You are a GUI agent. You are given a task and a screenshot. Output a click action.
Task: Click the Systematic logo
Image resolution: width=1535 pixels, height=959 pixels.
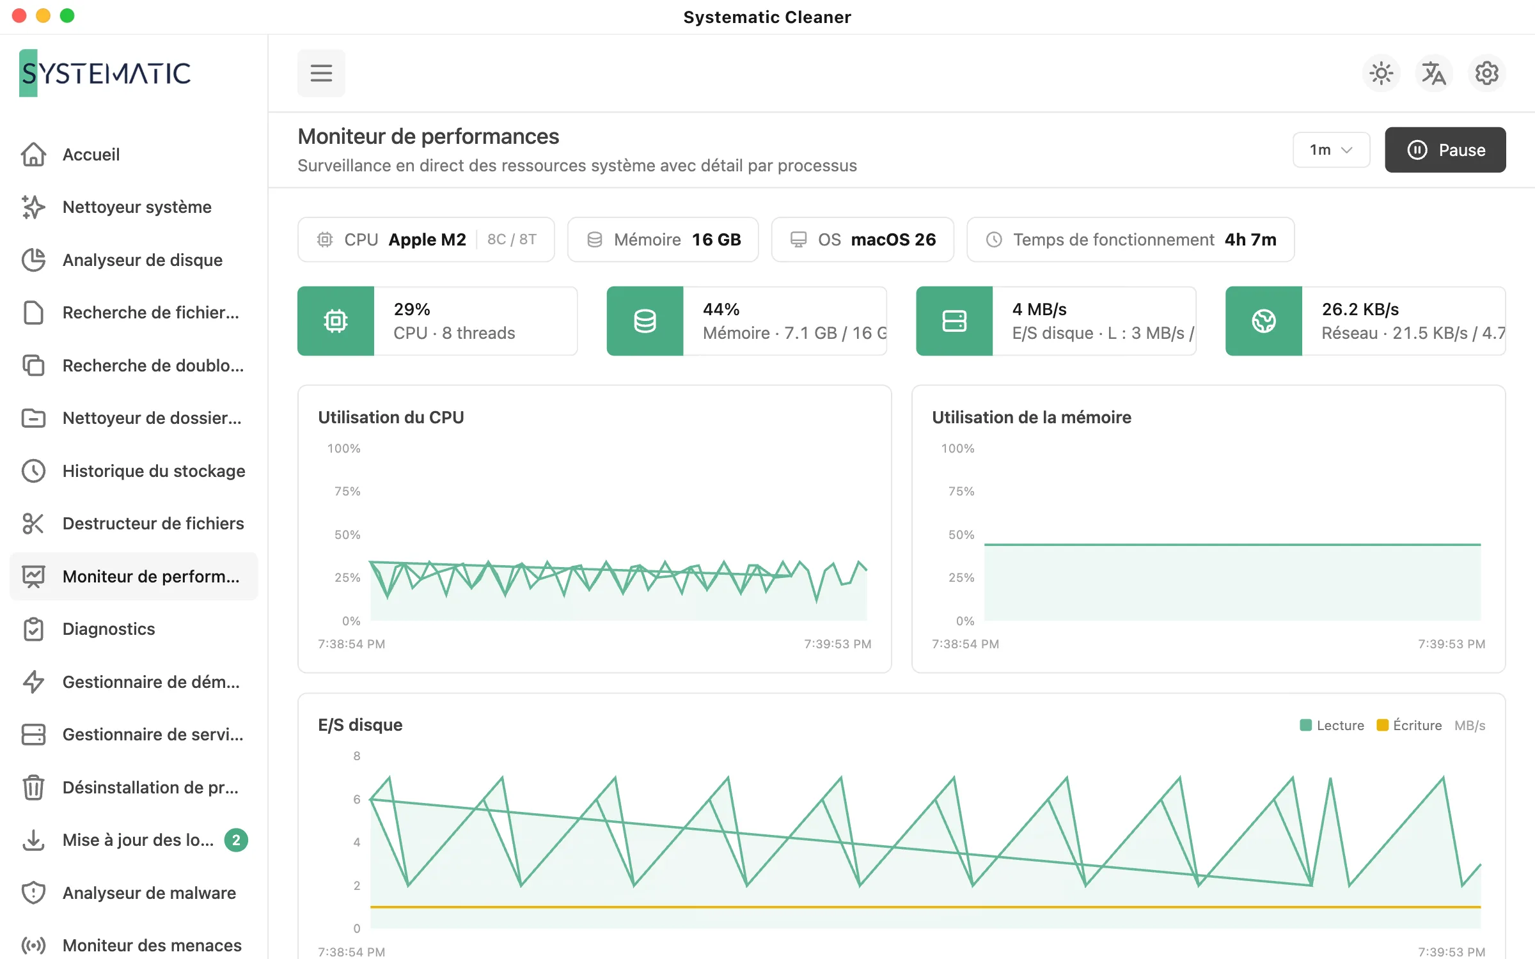[106, 74]
